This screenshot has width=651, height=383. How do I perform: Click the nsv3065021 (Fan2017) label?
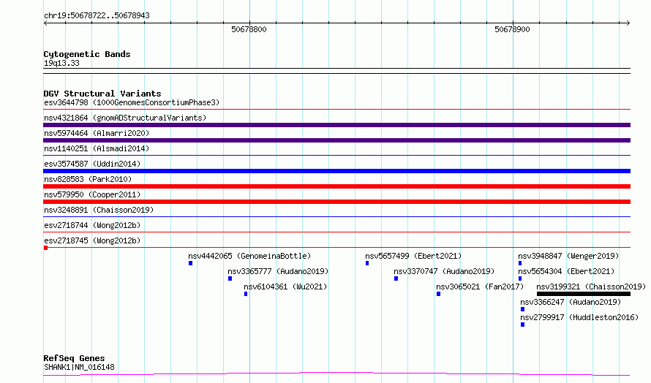point(480,287)
